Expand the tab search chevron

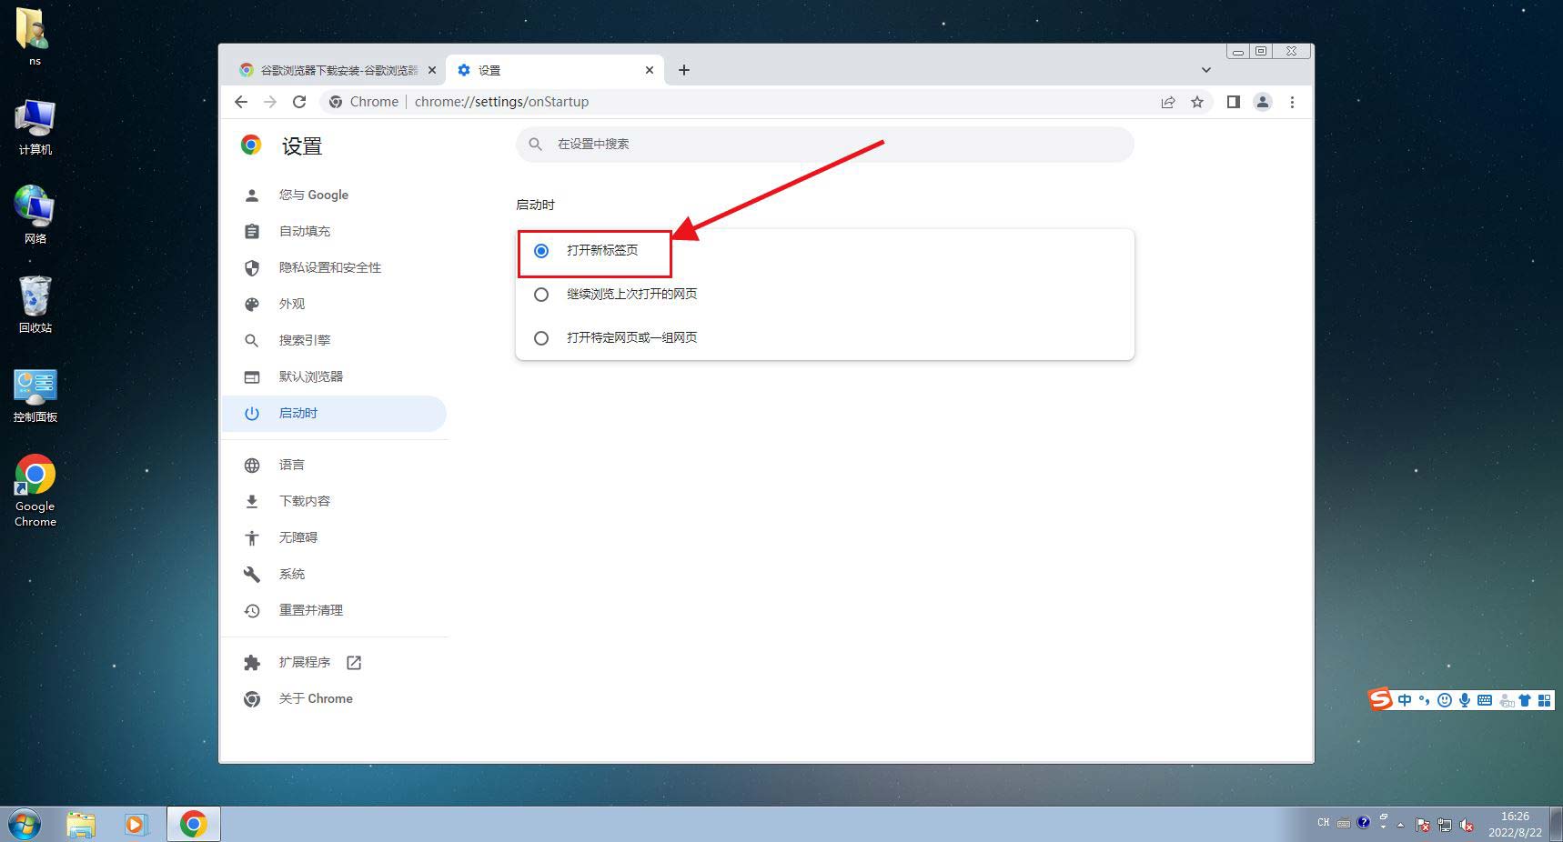(x=1206, y=70)
